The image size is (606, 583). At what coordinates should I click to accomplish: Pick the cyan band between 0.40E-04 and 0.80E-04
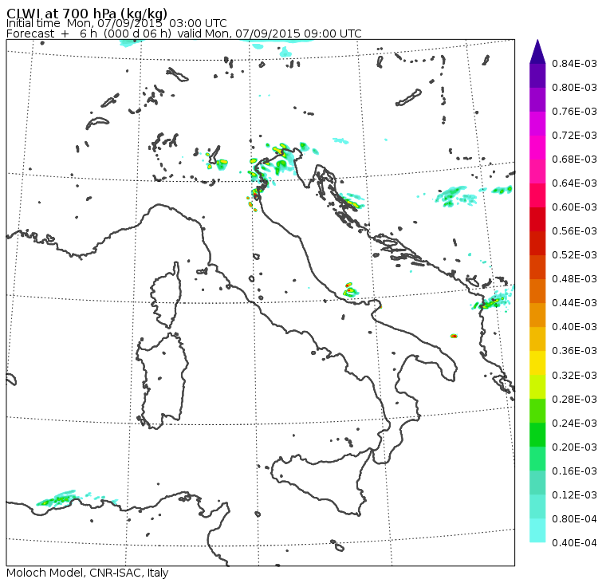click(537, 531)
